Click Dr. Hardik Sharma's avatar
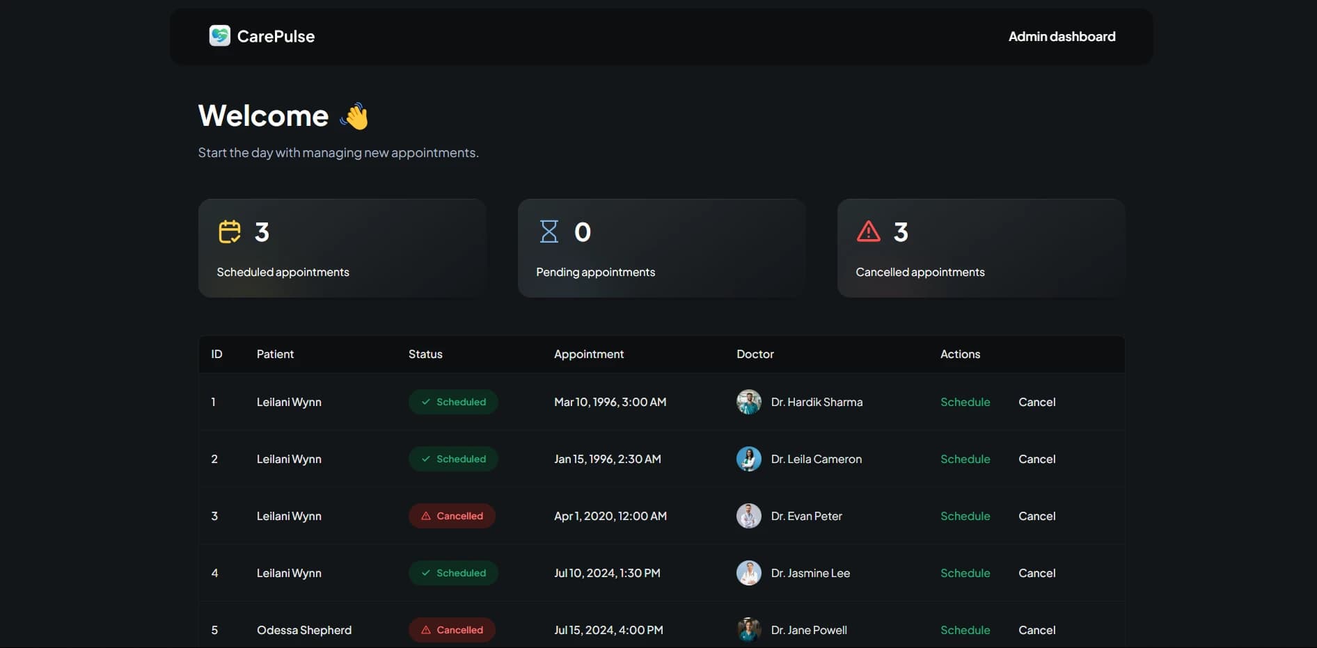The width and height of the screenshot is (1317, 648). click(x=748, y=402)
